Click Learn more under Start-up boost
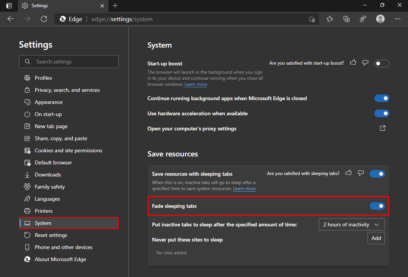This screenshot has height=277, width=408. click(195, 84)
